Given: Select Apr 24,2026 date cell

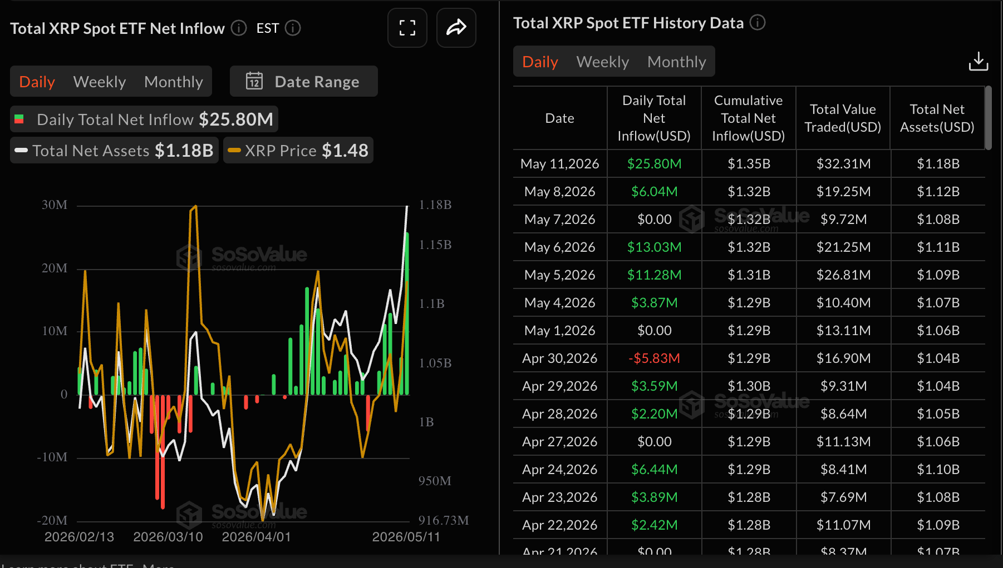Looking at the screenshot, I should coord(560,469).
